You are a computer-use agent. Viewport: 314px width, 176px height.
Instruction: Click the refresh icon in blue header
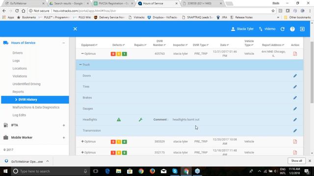tap(283, 29)
